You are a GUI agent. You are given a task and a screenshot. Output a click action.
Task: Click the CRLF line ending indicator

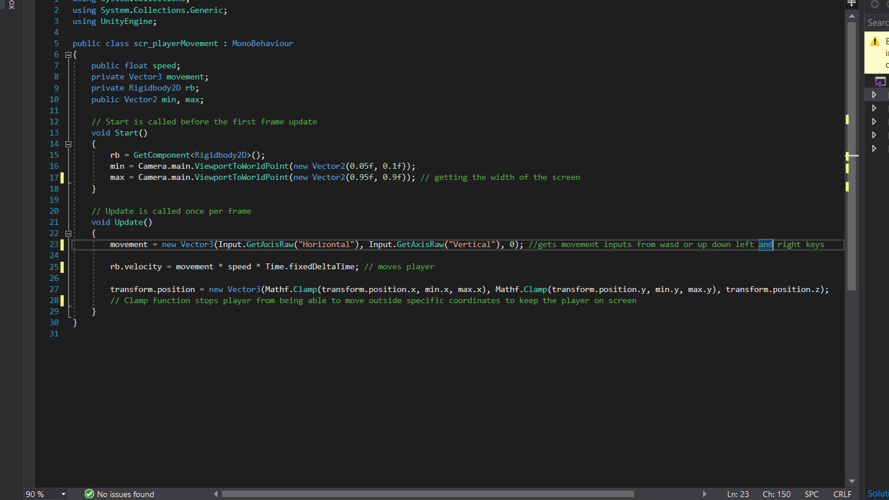[842, 494]
